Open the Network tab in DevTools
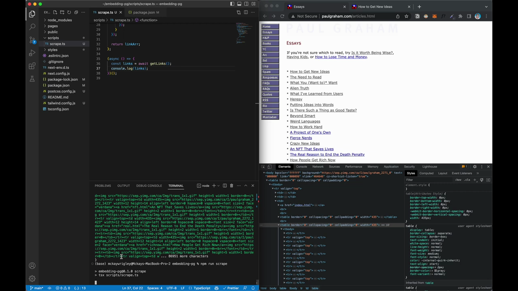518x291 pixels. (x=318, y=167)
